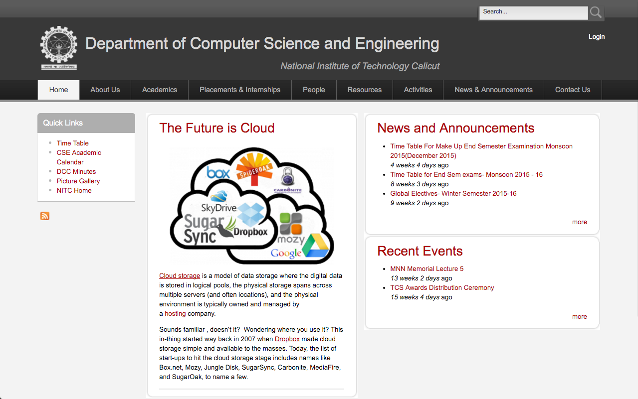638x399 pixels.
Task: Open Placements & Internships menu
Action: pyautogui.click(x=240, y=90)
